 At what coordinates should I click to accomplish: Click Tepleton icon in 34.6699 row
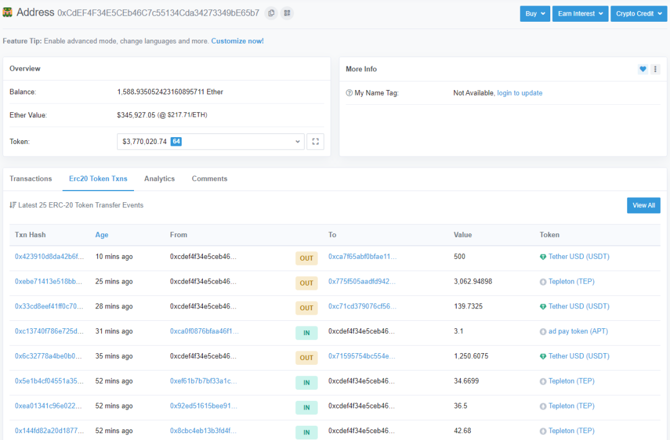coord(543,382)
